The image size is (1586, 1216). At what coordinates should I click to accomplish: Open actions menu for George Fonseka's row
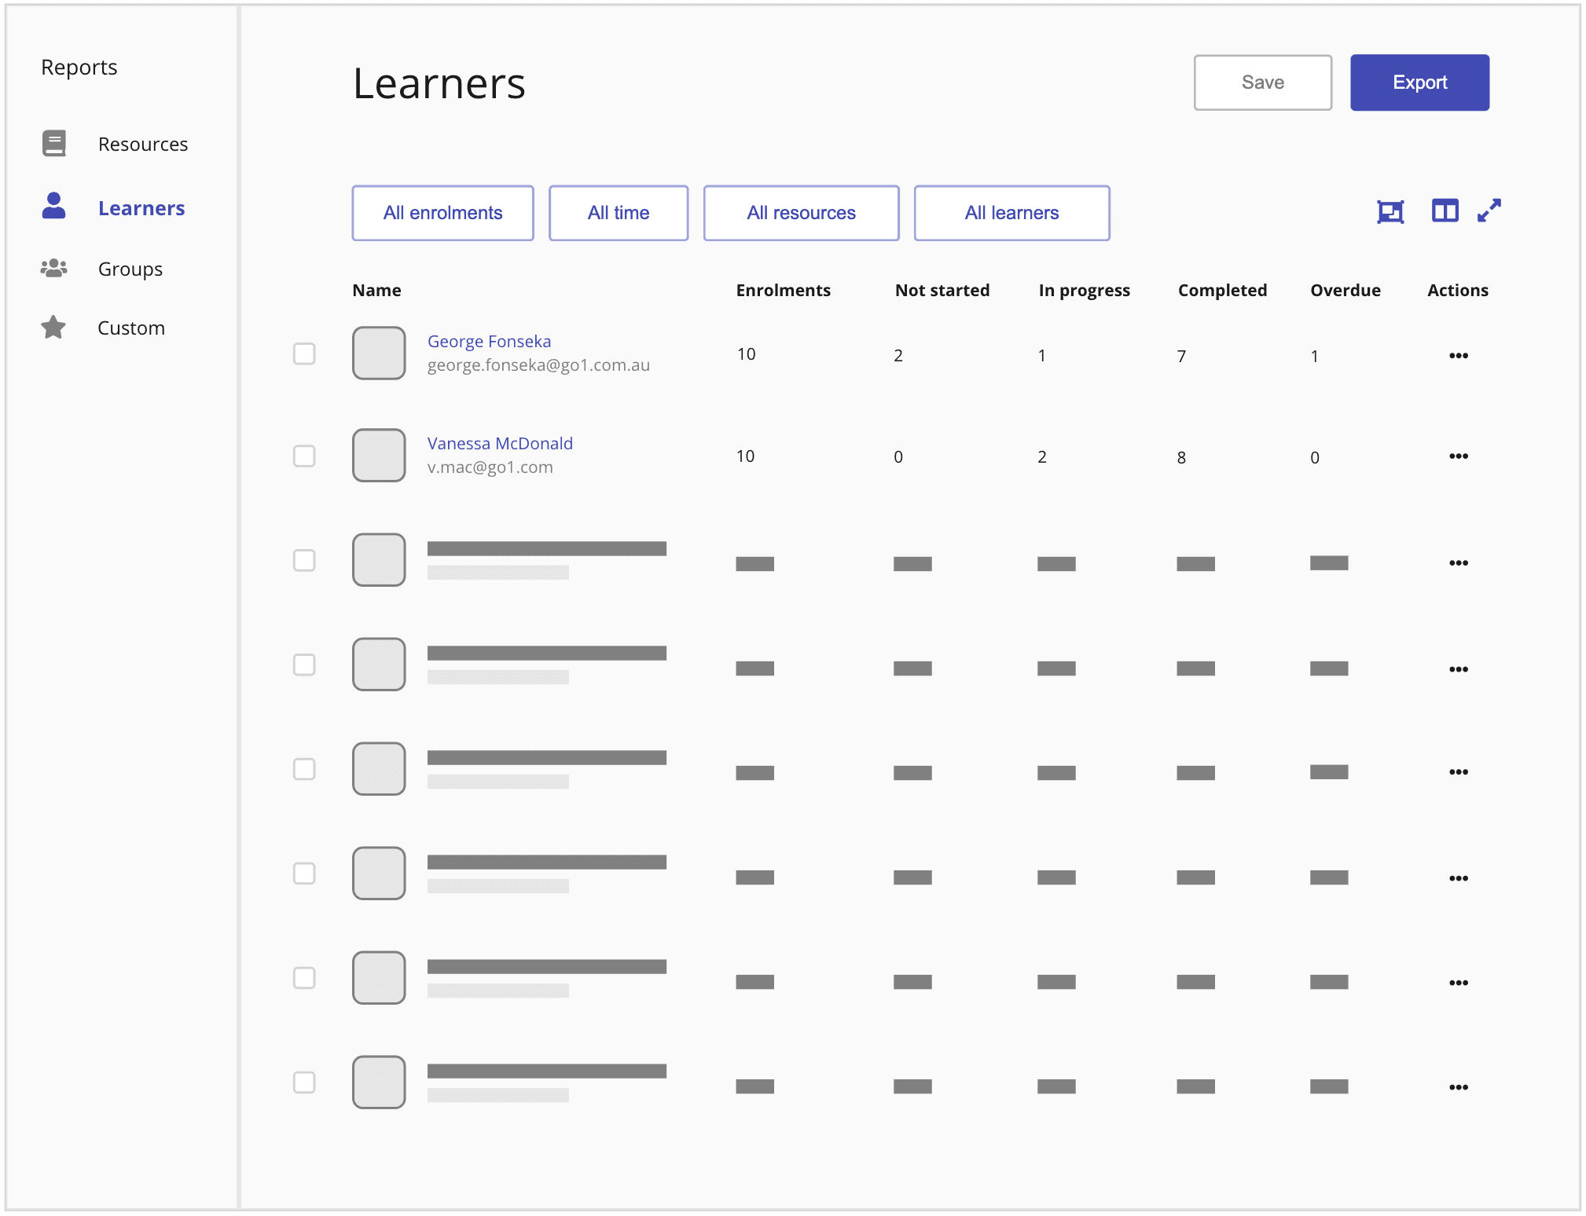[1459, 355]
